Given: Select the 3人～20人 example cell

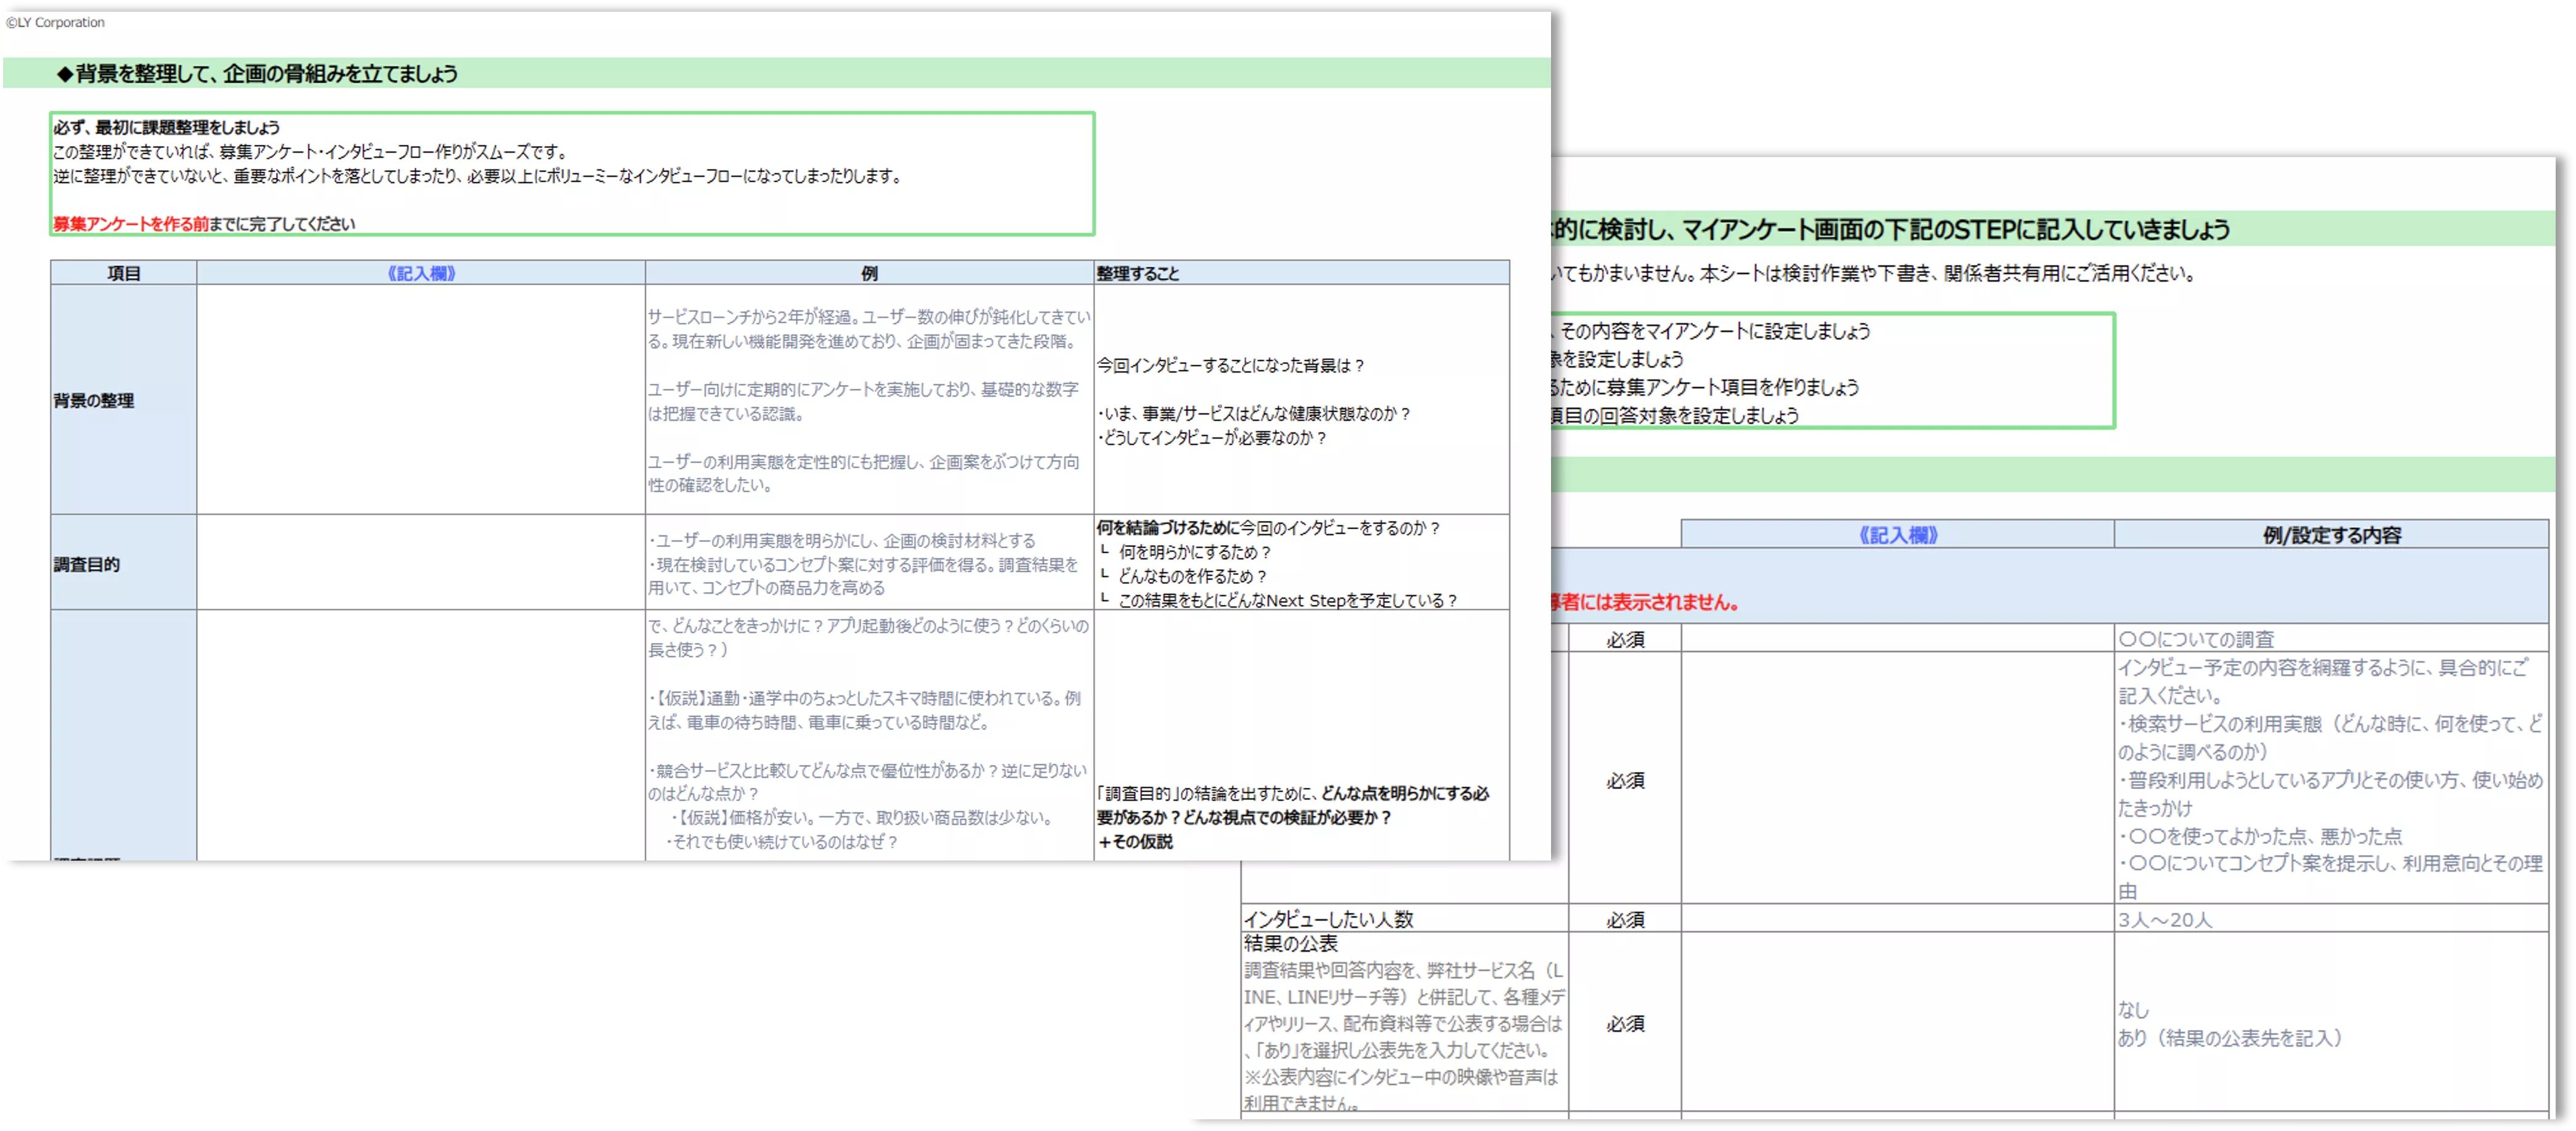Looking at the screenshot, I should (x=2165, y=919).
